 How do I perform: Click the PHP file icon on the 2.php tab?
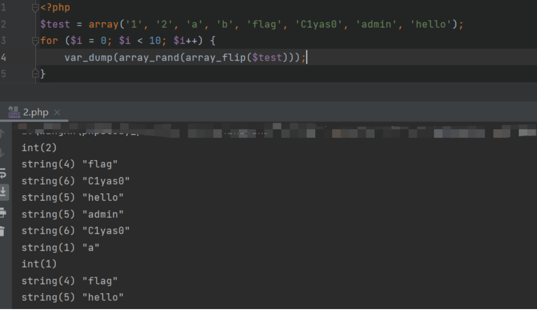point(14,112)
